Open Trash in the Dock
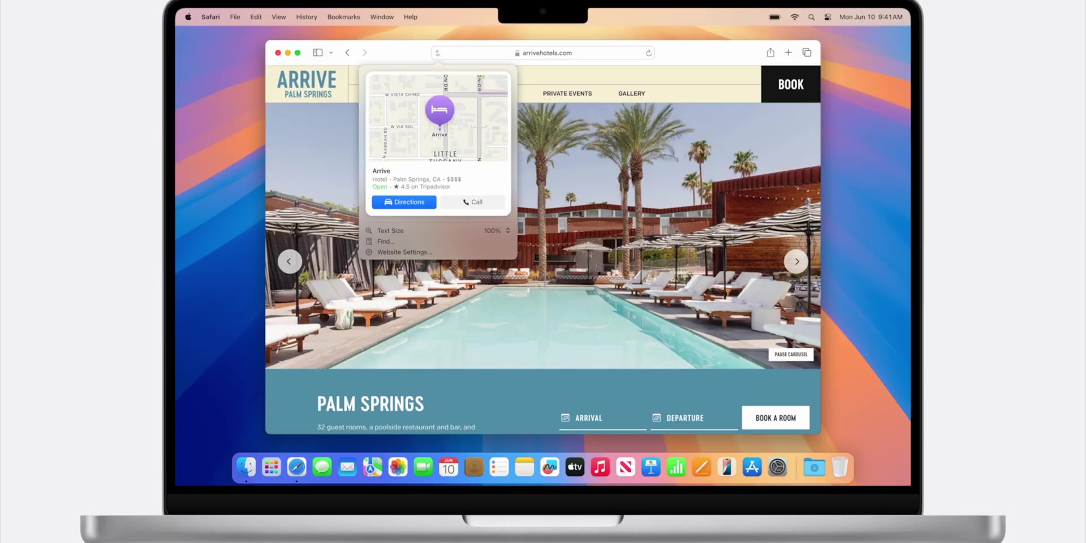Screen dimensions: 1086x543 coord(840,467)
